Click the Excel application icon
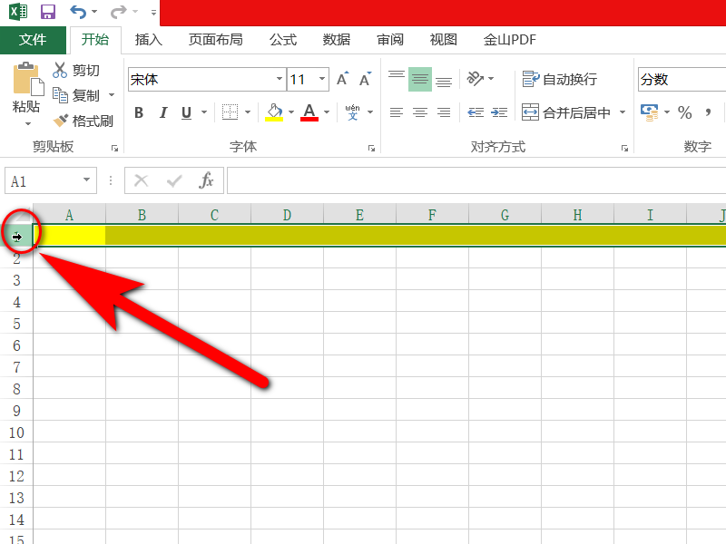The image size is (726, 544). pyautogui.click(x=18, y=12)
